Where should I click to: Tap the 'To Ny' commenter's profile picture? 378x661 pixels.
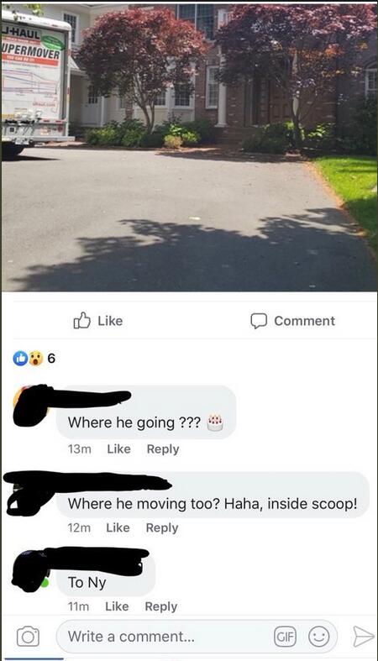click(29, 571)
